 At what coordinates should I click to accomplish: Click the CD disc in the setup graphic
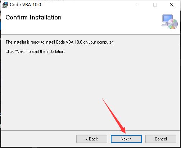(x=173, y=24)
